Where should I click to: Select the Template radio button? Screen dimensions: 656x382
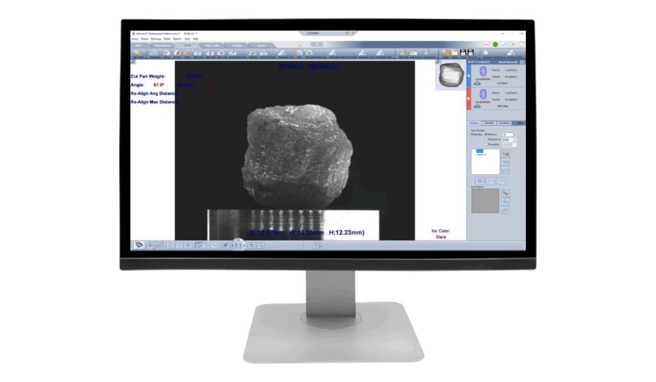[486, 145]
